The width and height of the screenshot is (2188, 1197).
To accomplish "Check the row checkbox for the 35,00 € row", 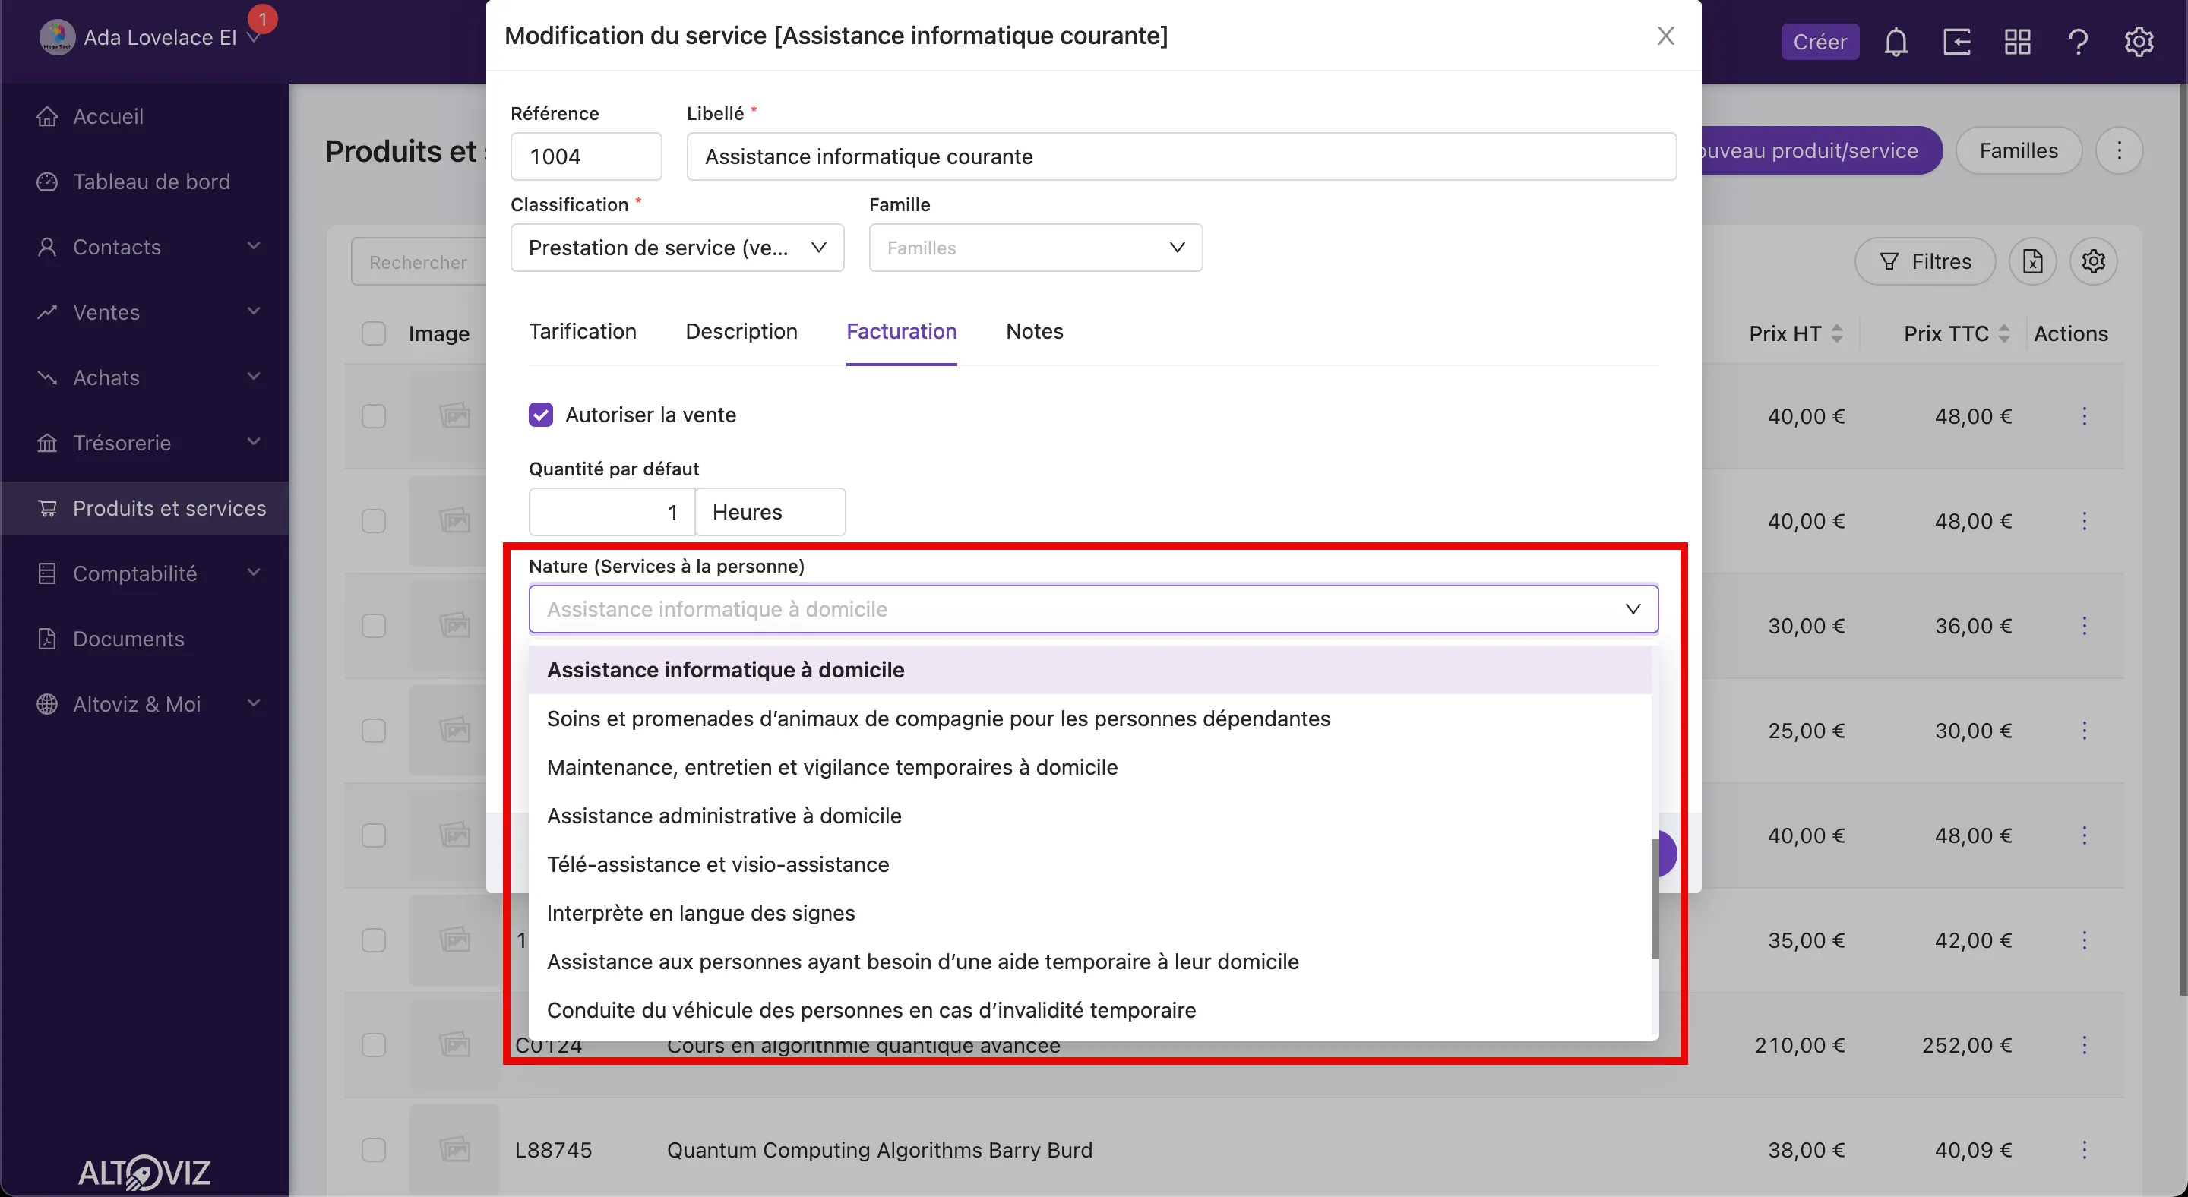I will click(374, 940).
